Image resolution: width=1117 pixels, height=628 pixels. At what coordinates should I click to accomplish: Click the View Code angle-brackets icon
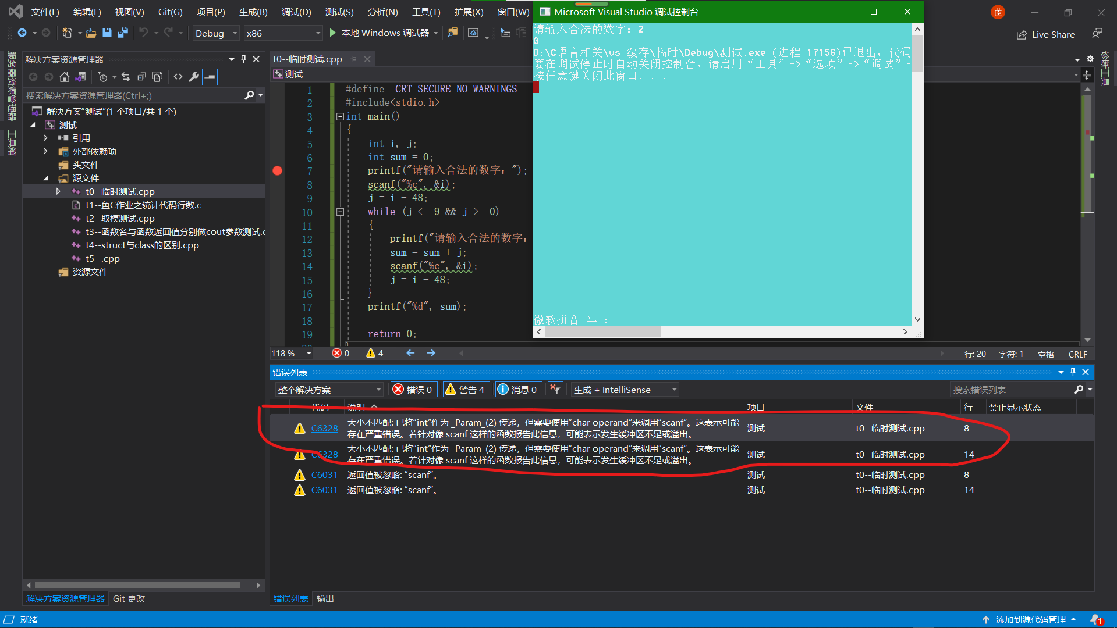point(178,77)
